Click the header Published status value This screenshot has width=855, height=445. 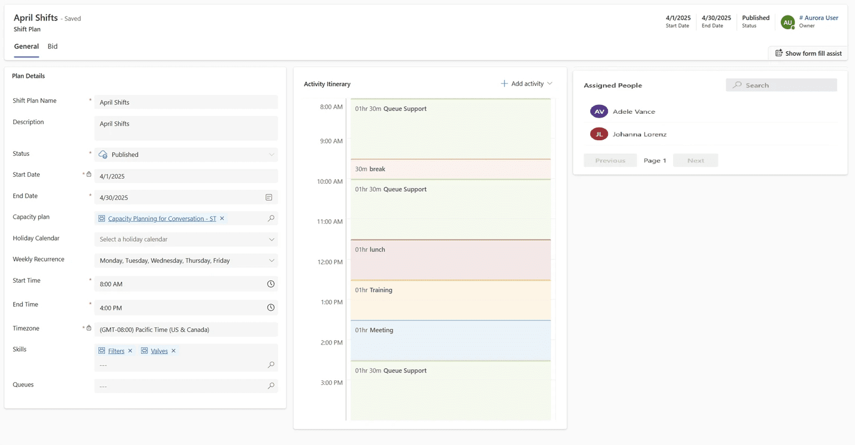pyautogui.click(x=756, y=18)
